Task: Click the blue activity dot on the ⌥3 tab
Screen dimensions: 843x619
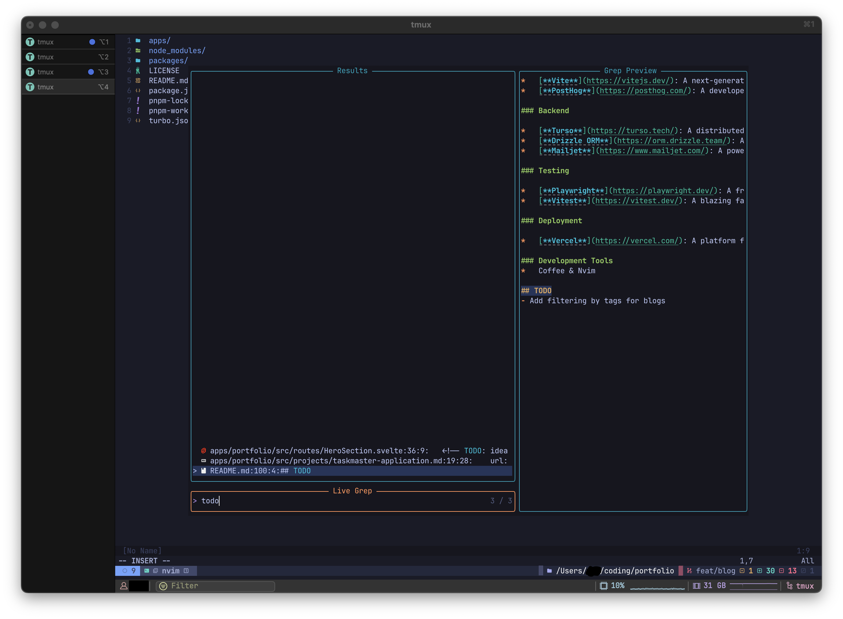Action: pos(91,72)
